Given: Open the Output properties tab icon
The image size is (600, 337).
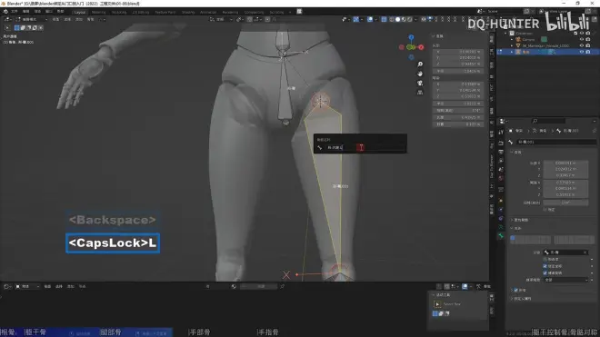Looking at the screenshot, I should (501, 152).
